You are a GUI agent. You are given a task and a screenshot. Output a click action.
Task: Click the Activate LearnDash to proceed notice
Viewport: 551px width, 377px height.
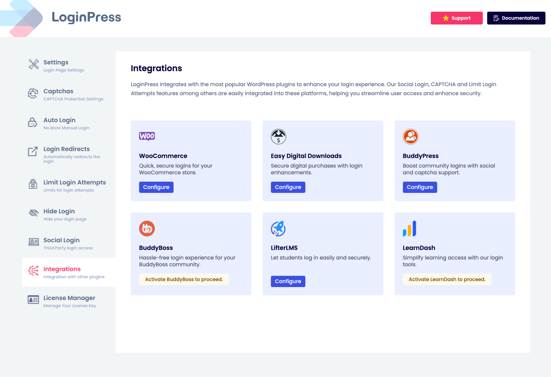447,279
